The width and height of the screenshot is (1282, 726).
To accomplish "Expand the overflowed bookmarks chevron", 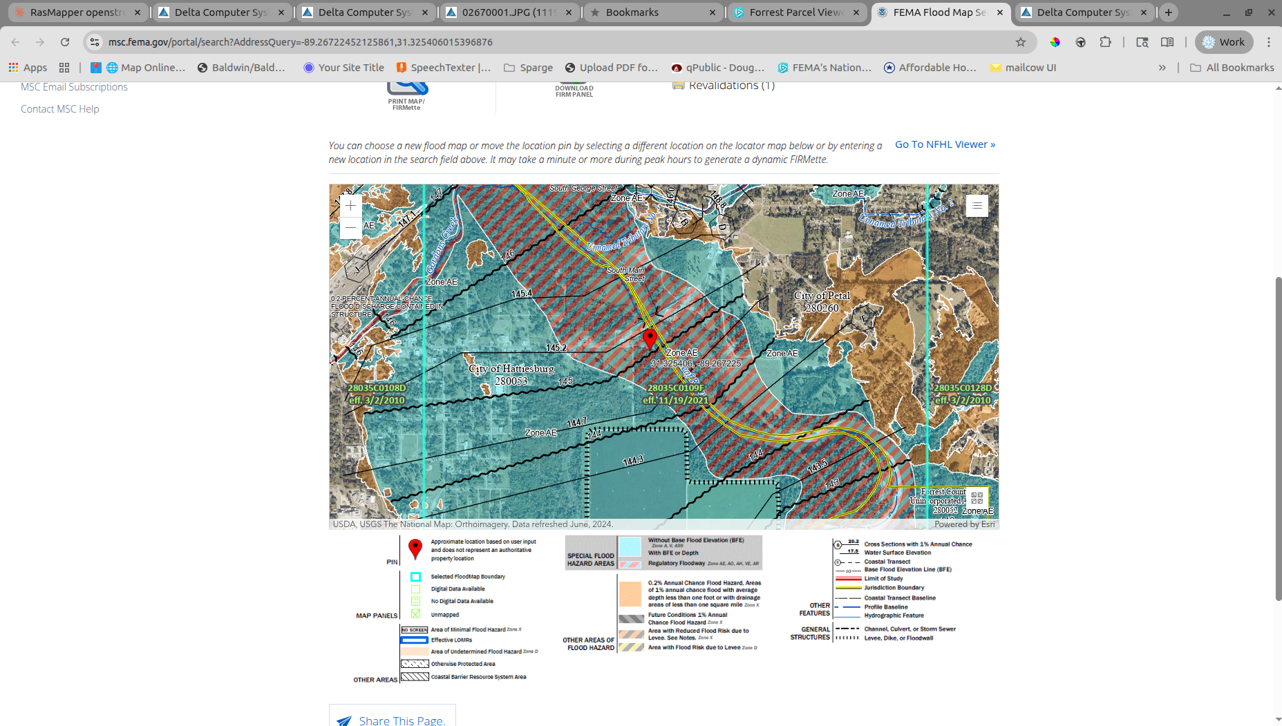I will [x=1163, y=67].
